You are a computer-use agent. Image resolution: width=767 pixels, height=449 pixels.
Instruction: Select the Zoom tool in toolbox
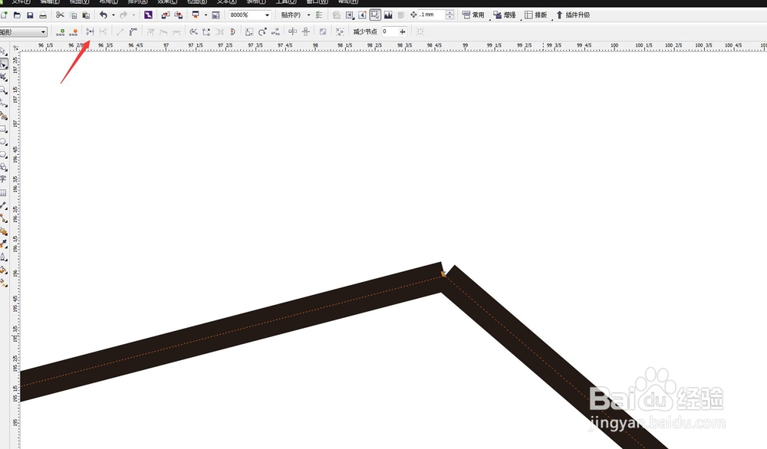coord(3,90)
